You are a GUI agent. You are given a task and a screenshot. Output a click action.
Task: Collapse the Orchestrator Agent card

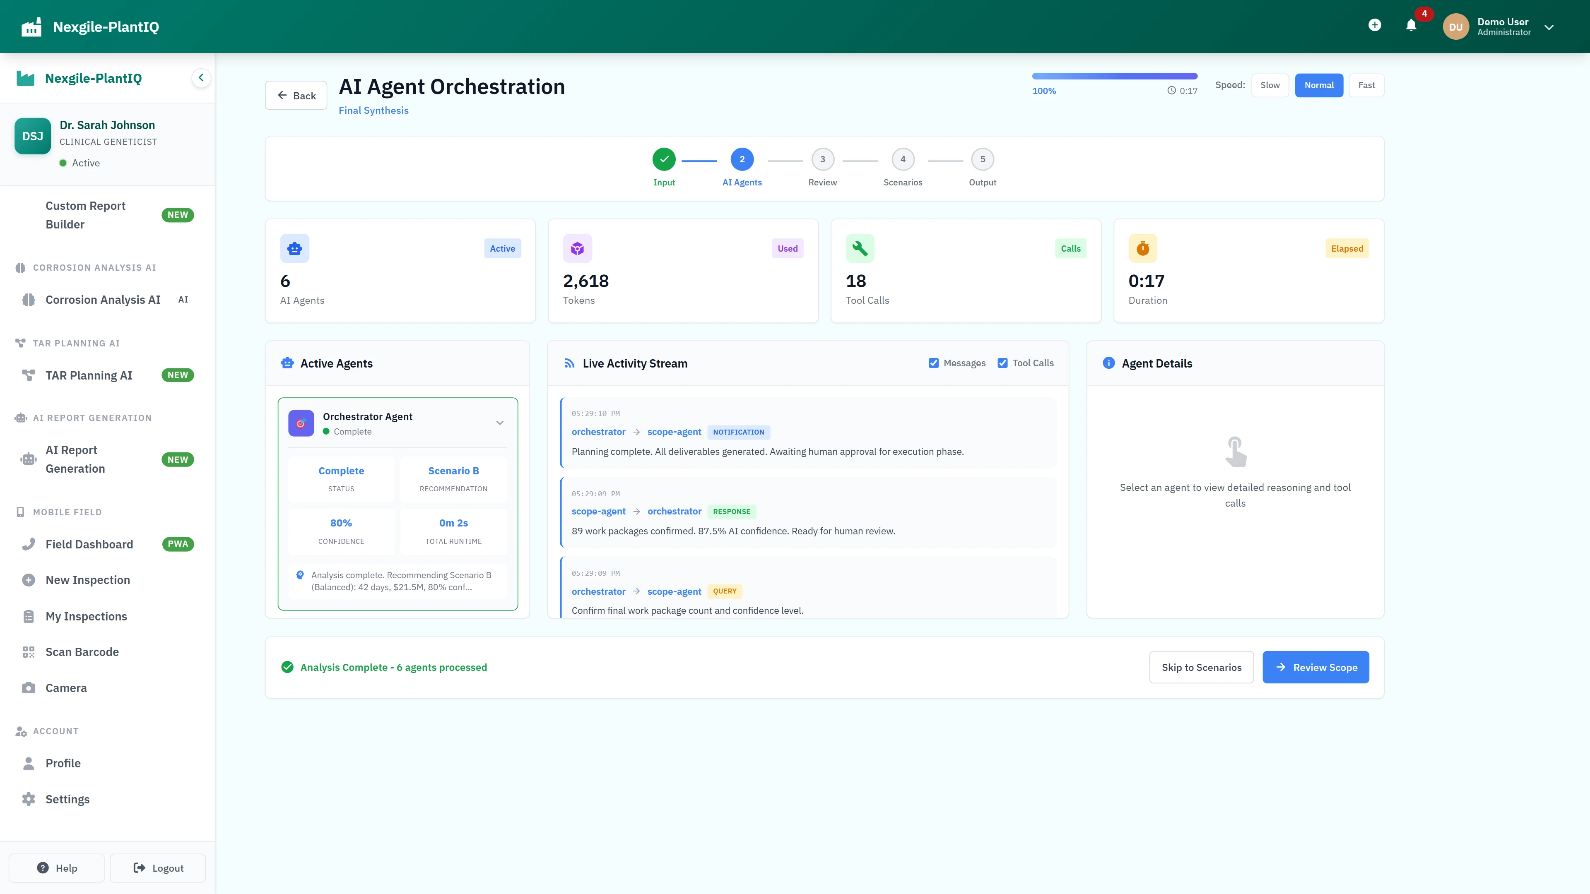coord(500,423)
